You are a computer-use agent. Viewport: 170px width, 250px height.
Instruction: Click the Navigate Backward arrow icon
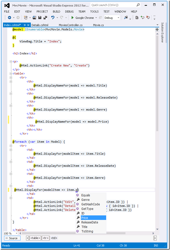pos(9,18)
